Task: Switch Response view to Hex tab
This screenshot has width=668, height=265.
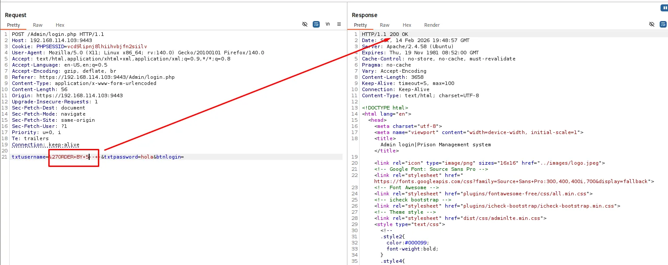Action: click(407, 25)
